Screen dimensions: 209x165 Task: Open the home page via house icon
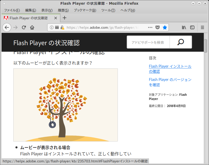coord(32,27)
